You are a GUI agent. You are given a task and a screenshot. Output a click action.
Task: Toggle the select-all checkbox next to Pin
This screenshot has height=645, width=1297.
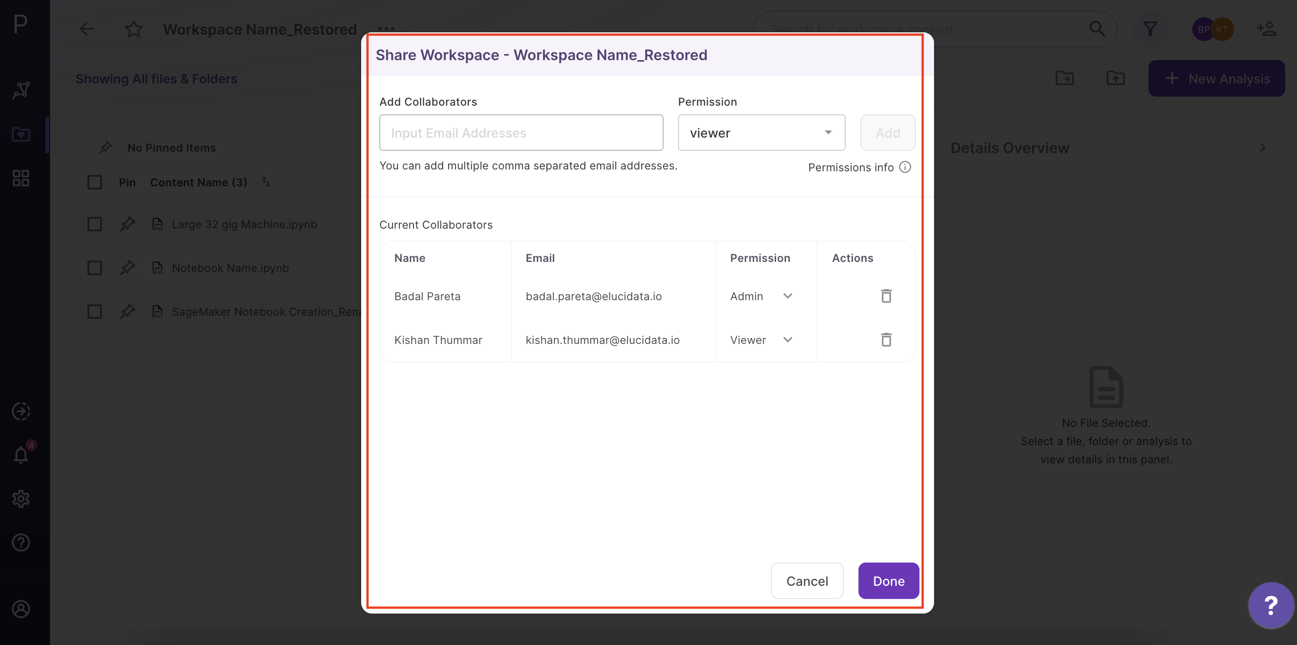coord(95,182)
